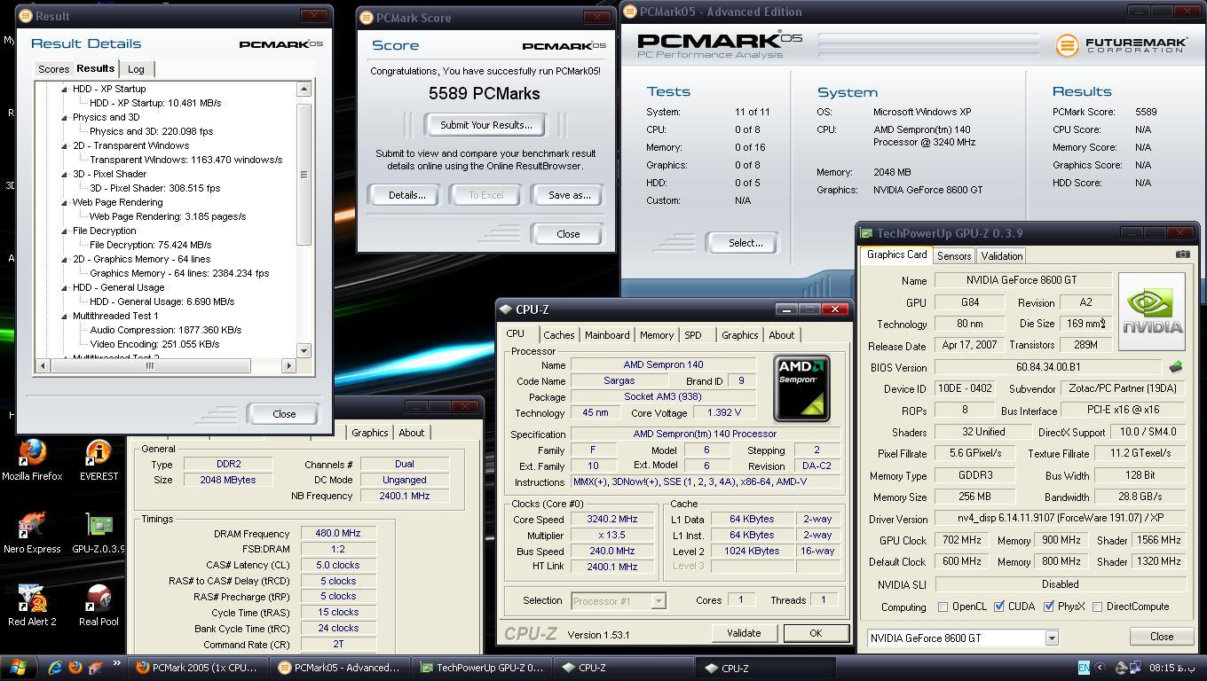The image size is (1207, 681).
Task: Collapse the Web Page Rendering node
Action: (x=64, y=202)
